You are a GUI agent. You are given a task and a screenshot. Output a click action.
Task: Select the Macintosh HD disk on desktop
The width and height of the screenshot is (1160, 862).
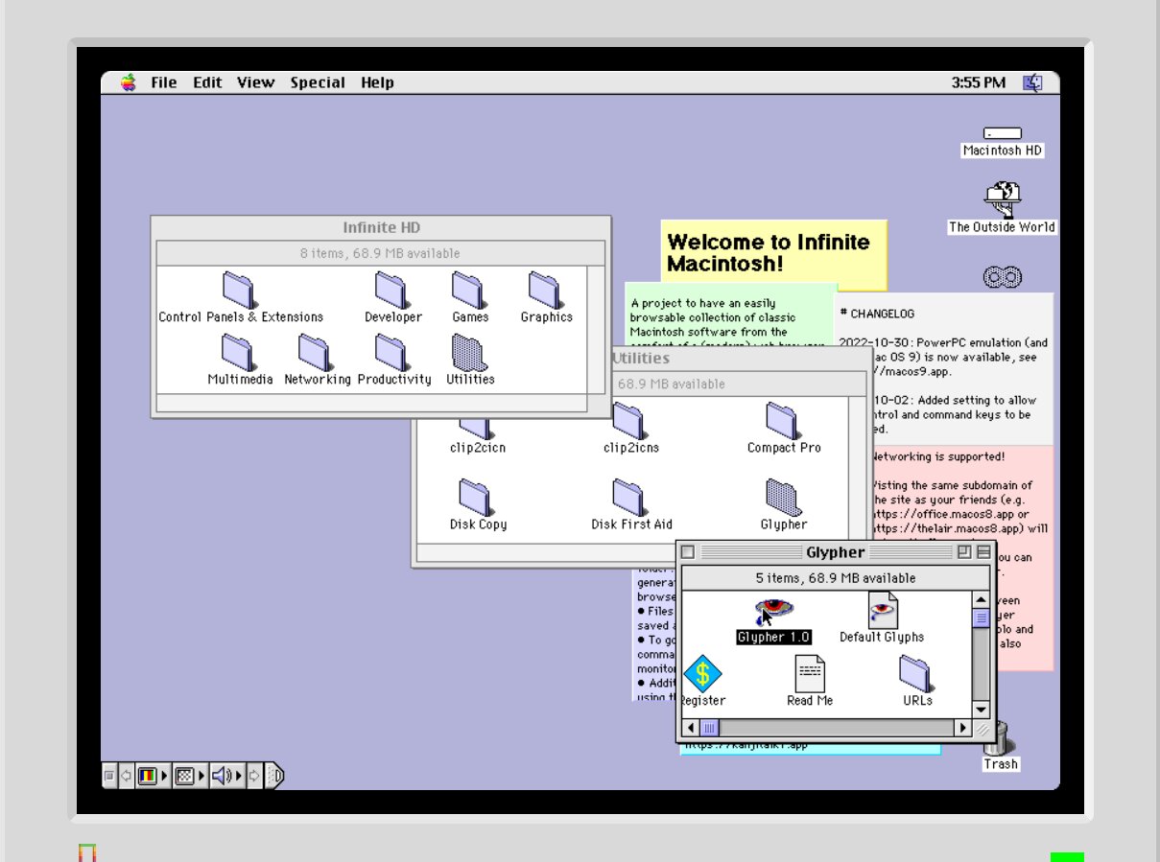click(1003, 133)
